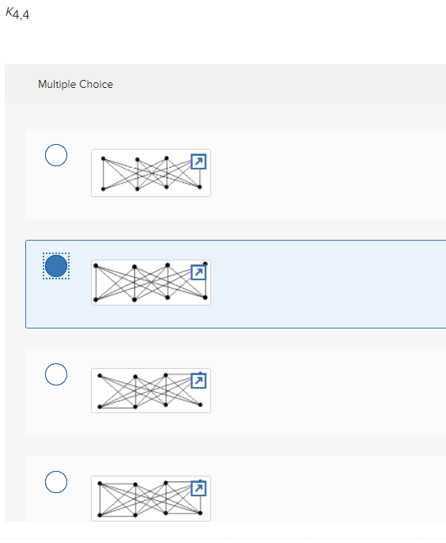Click the K4,4 question label
The height and width of the screenshot is (543, 446).
17,13
